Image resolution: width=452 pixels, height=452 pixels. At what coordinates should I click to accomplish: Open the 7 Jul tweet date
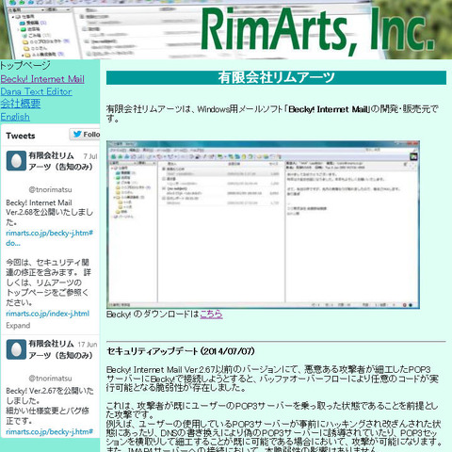[x=90, y=156]
